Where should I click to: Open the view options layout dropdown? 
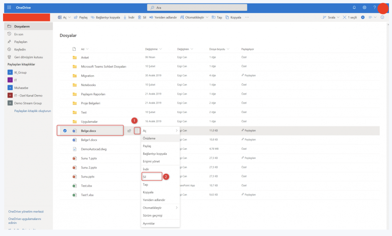click(x=372, y=17)
